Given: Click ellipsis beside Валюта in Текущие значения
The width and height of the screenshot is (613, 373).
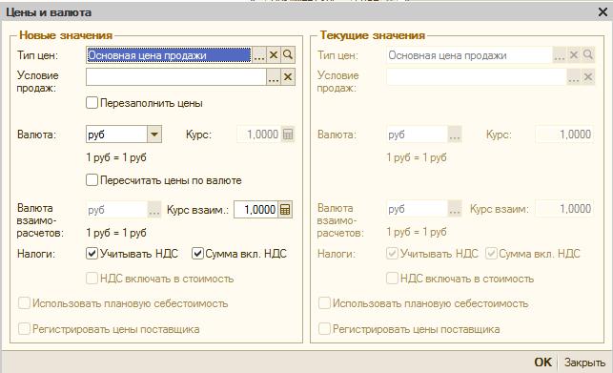Looking at the screenshot, I should pyautogui.click(x=455, y=135).
